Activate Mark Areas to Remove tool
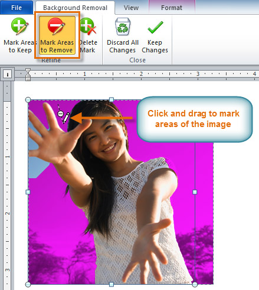This screenshot has width=259, height=290. click(x=57, y=35)
